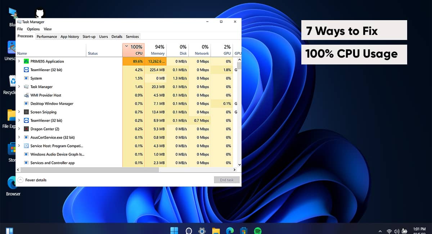The image size is (432, 234).
Task: Launch Spotify from the taskbar
Action: [257, 231]
